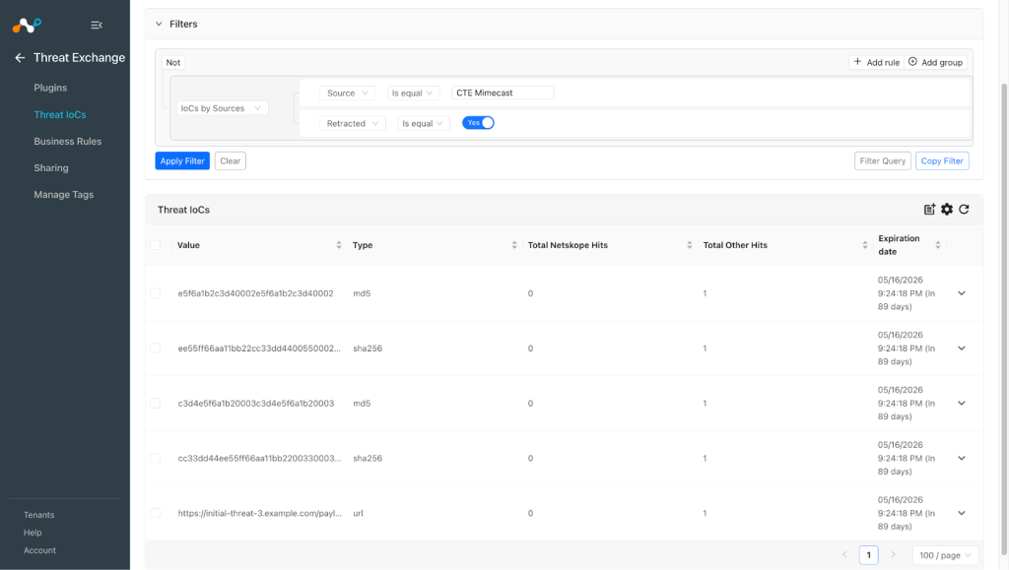The width and height of the screenshot is (1009, 570).
Task: Click the add IoC list icon
Action: pyautogui.click(x=929, y=210)
